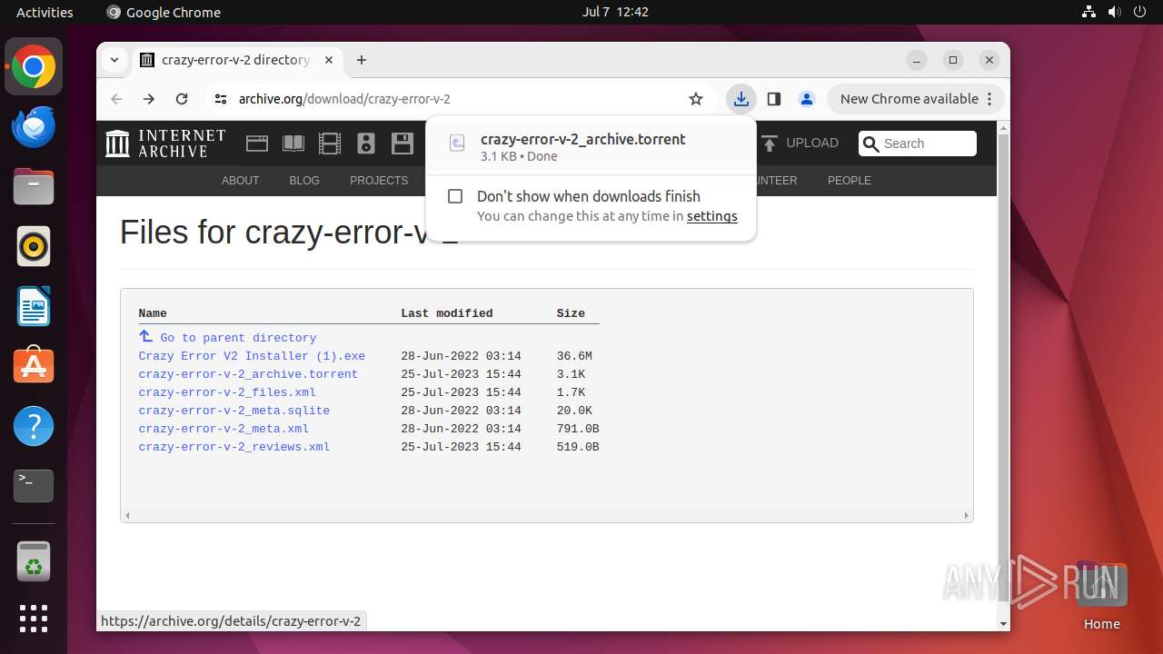
Task: Open the download settings link
Action: (712, 216)
